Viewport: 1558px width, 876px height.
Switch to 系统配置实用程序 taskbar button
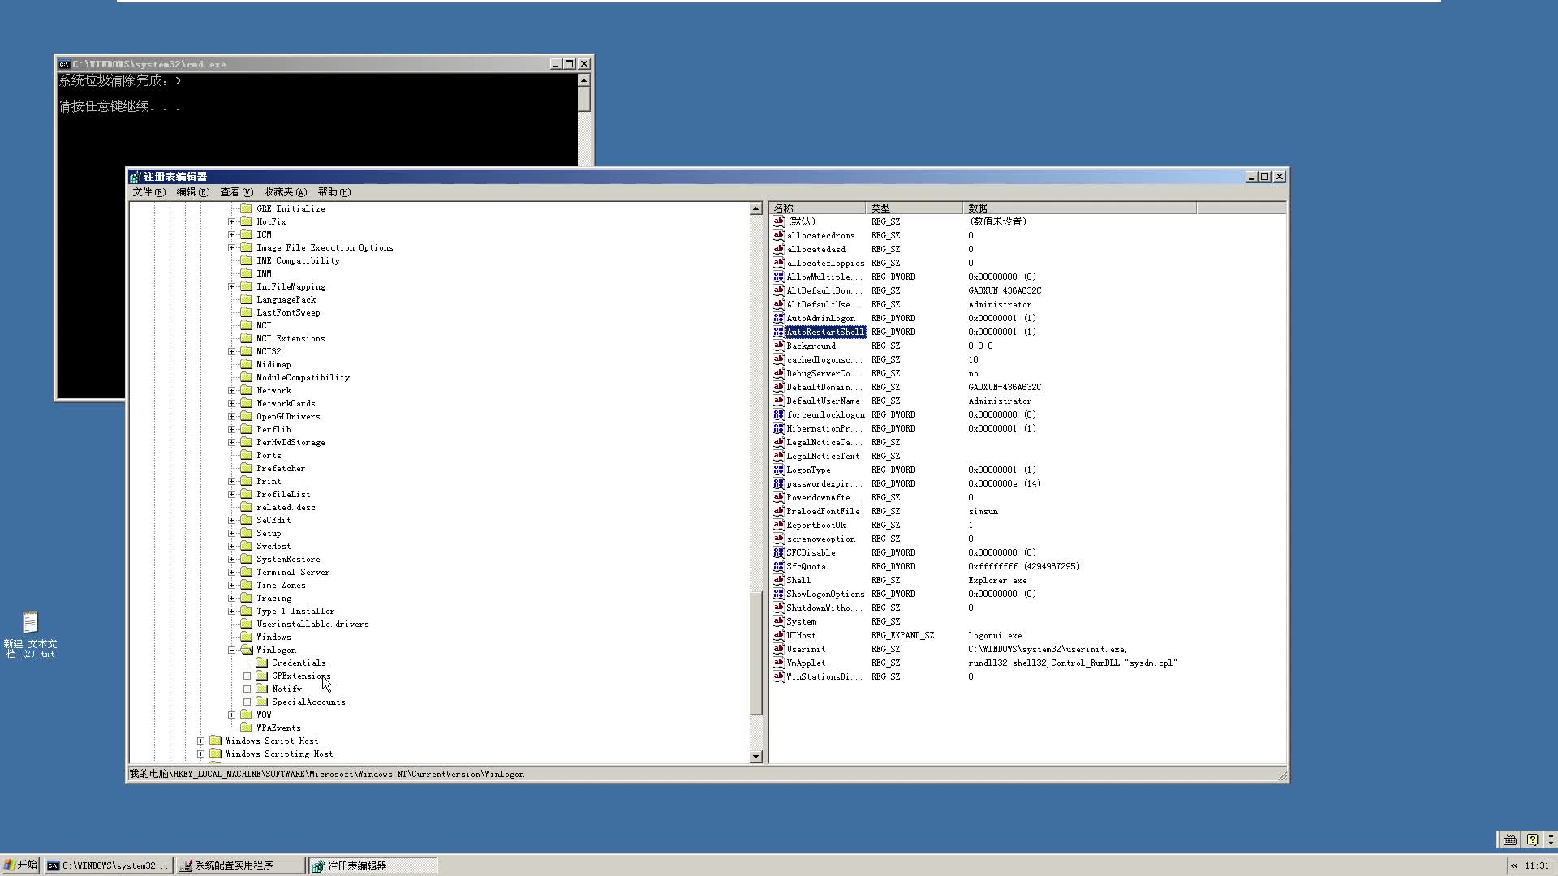pyautogui.click(x=241, y=865)
